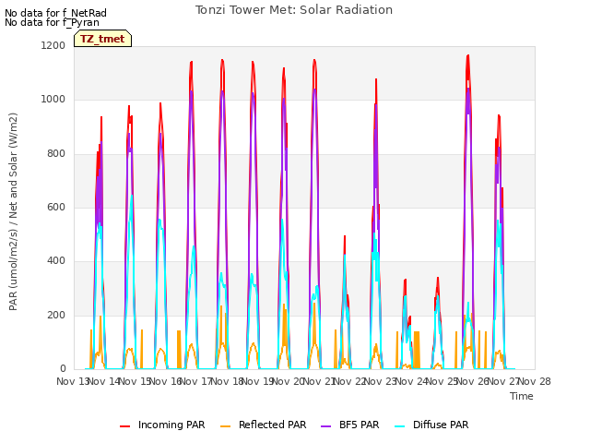Click the cyan Diffuse PAR legend swatch
Image resolution: width=590 pixels, height=443 pixels.
point(400,426)
